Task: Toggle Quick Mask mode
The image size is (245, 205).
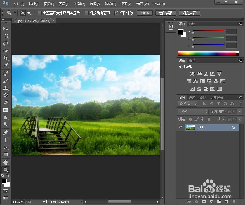Action: pyautogui.click(x=6, y=191)
